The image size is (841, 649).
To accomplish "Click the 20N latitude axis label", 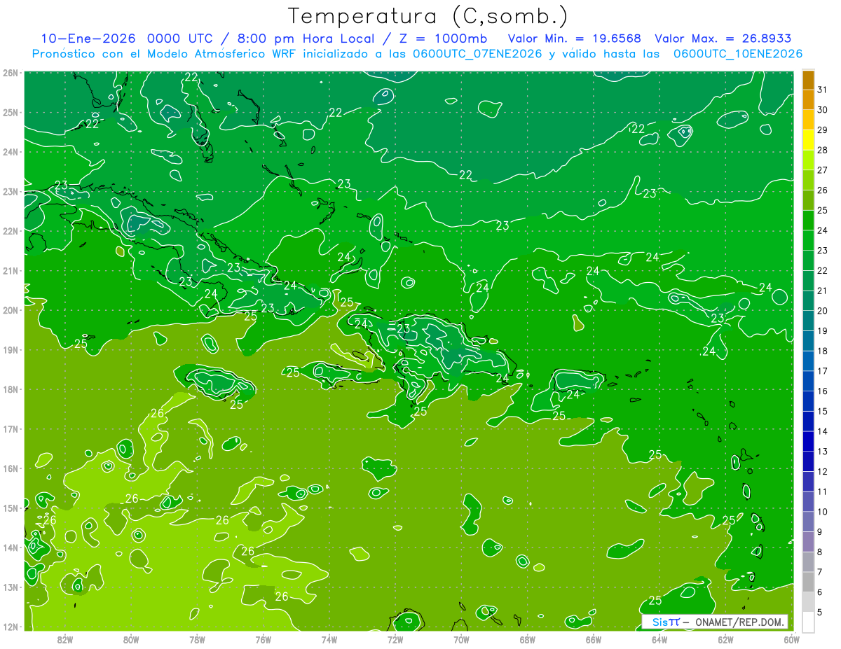I will (x=10, y=310).
